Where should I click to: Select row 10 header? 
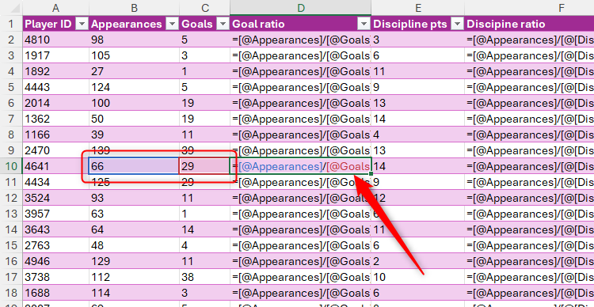pos(11,166)
